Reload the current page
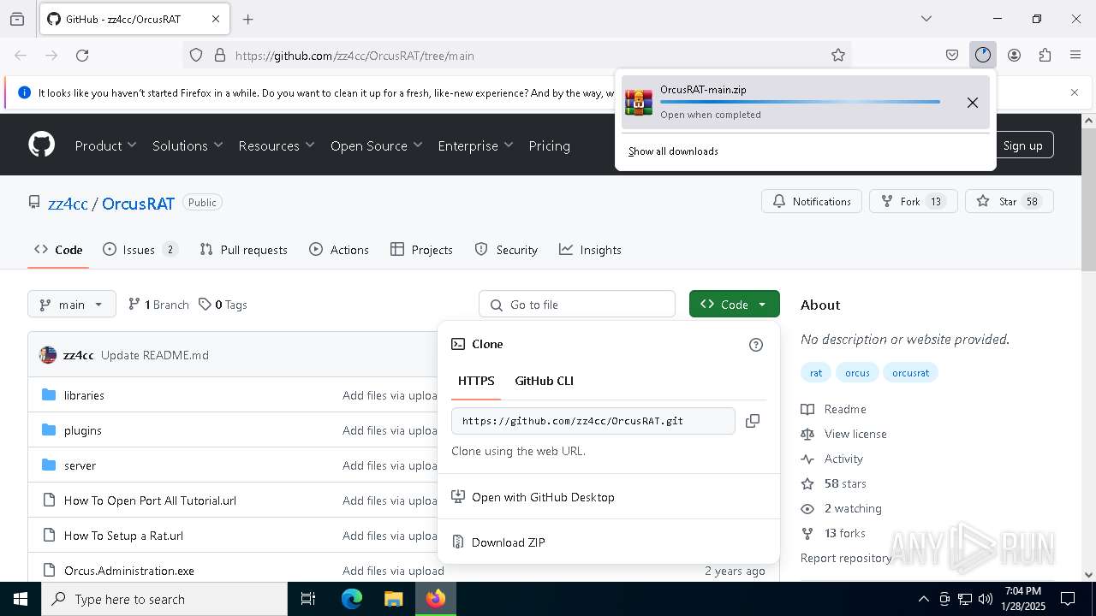The width and height of the screenshot is (1096, 616). [x=82, y=56]
